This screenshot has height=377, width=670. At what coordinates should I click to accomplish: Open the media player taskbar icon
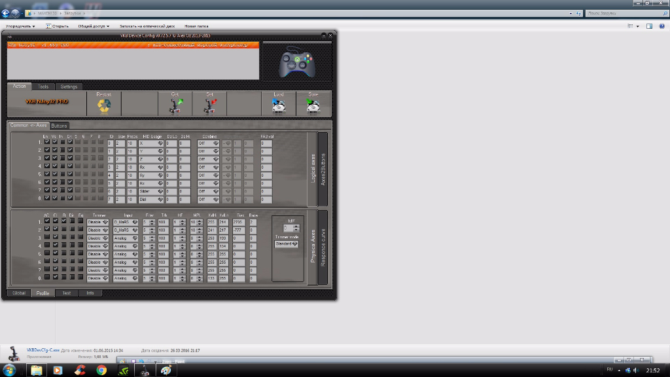[58, 370]
